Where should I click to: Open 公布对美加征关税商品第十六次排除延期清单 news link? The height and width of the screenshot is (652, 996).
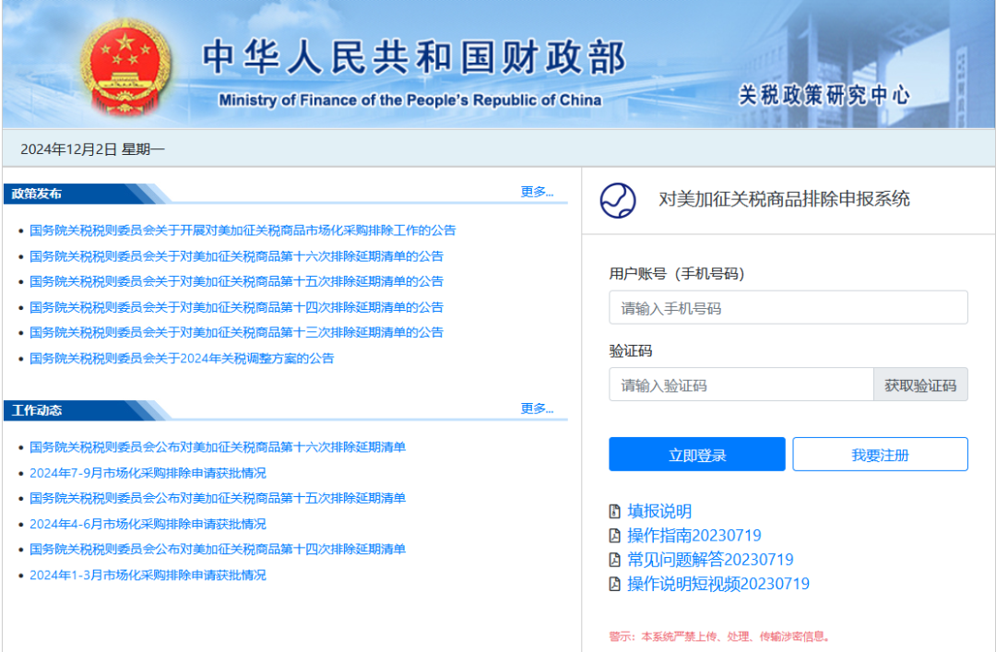click(x=218, y=446)
